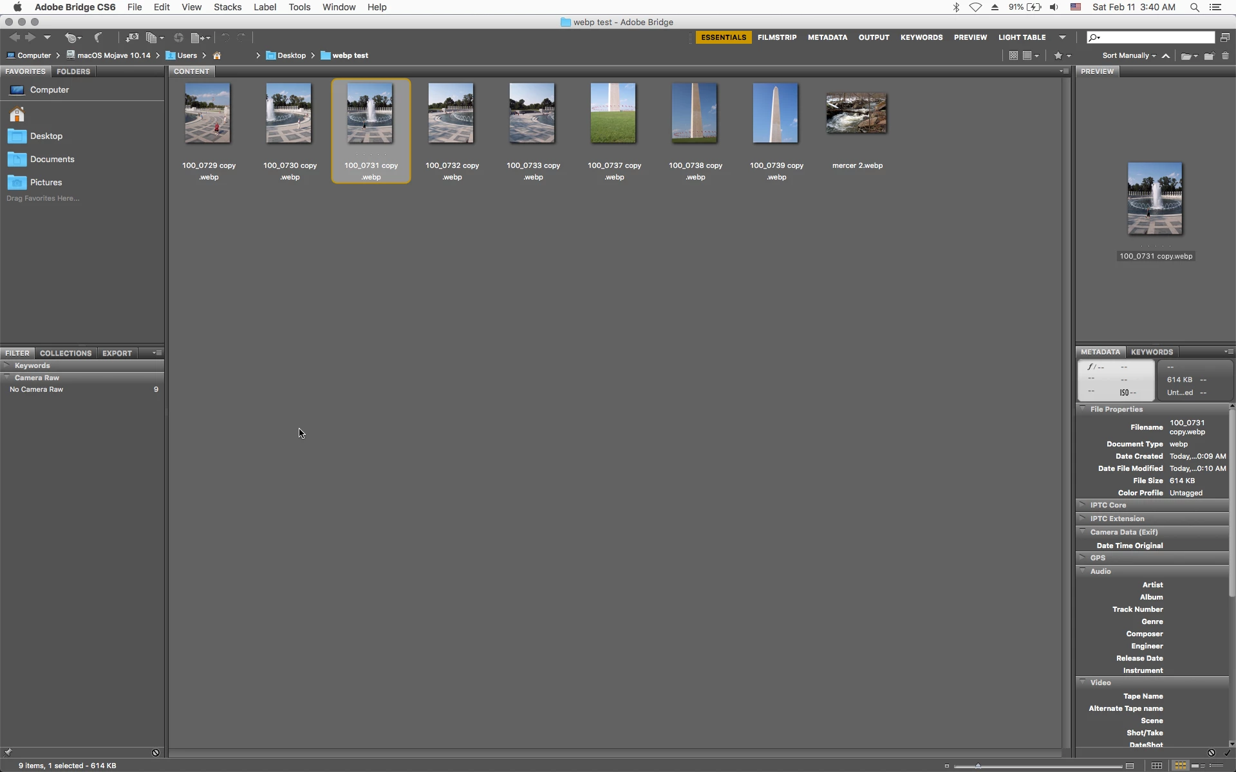
Task: Select the mercer 2.webp thumbnail
Action: (856, 114)
